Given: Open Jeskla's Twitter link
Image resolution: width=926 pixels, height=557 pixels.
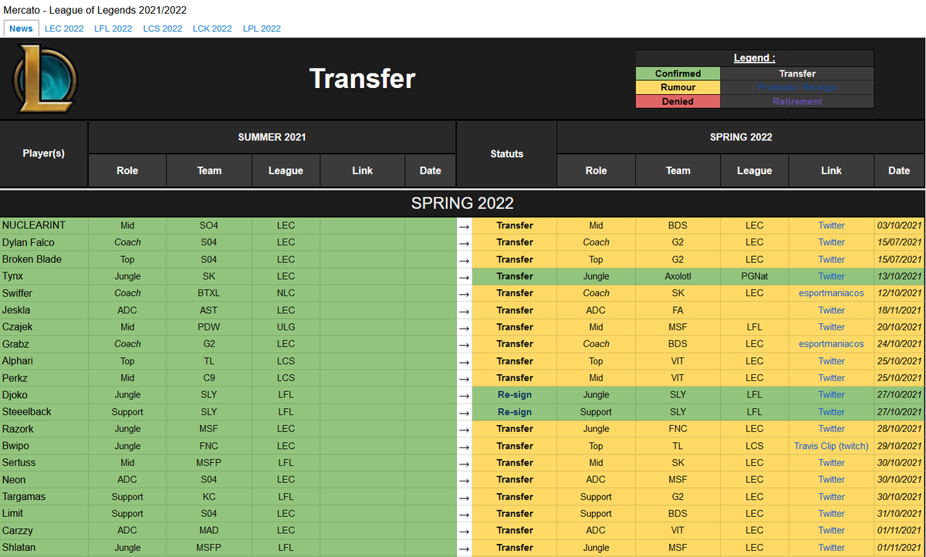Looking at the screenshot, I should point(831,310).
